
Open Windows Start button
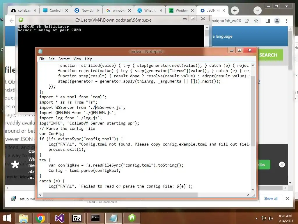[x=7, y=218]
